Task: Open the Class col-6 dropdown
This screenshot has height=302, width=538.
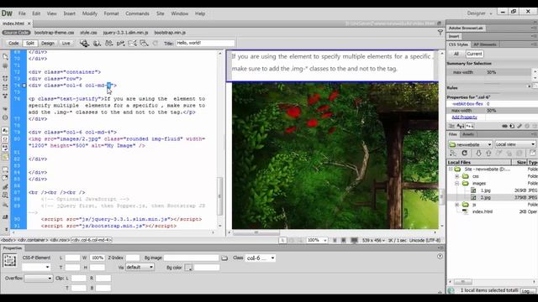Action: click(x=261, y=258)
